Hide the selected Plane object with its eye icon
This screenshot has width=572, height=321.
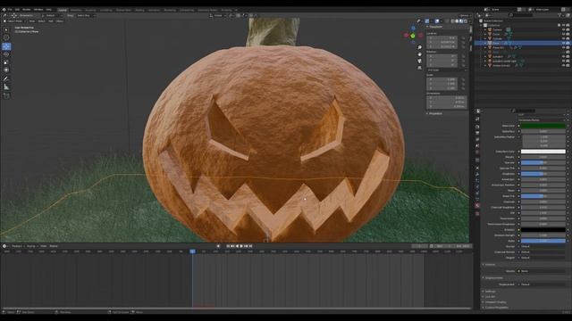pos(564,43)
